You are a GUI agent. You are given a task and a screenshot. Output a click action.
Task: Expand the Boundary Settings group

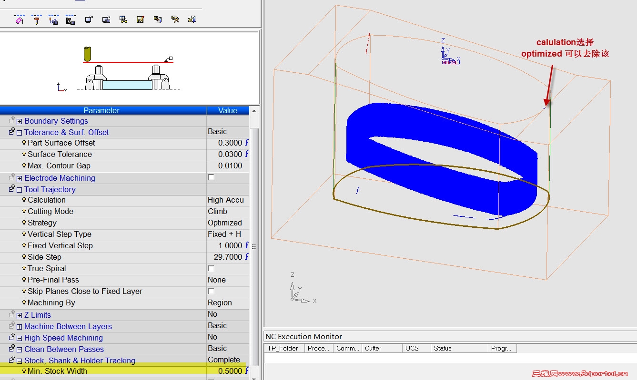[19, 122]
